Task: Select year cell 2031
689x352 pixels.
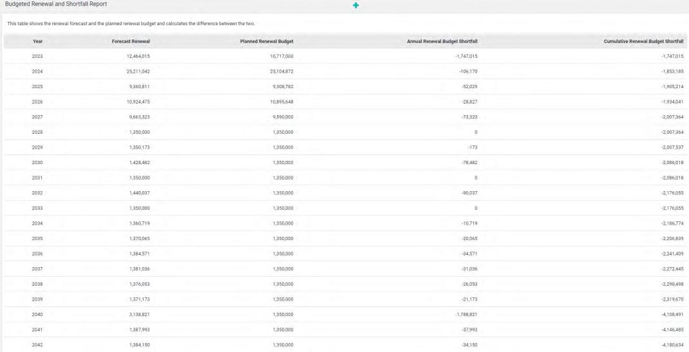Action: tap(37, 178)
